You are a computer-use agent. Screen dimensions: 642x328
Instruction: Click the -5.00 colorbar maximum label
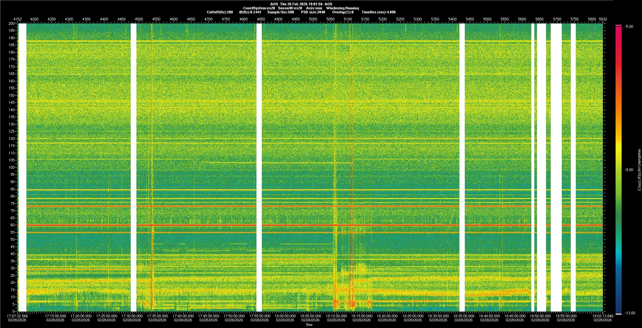[x=629, y=26]
